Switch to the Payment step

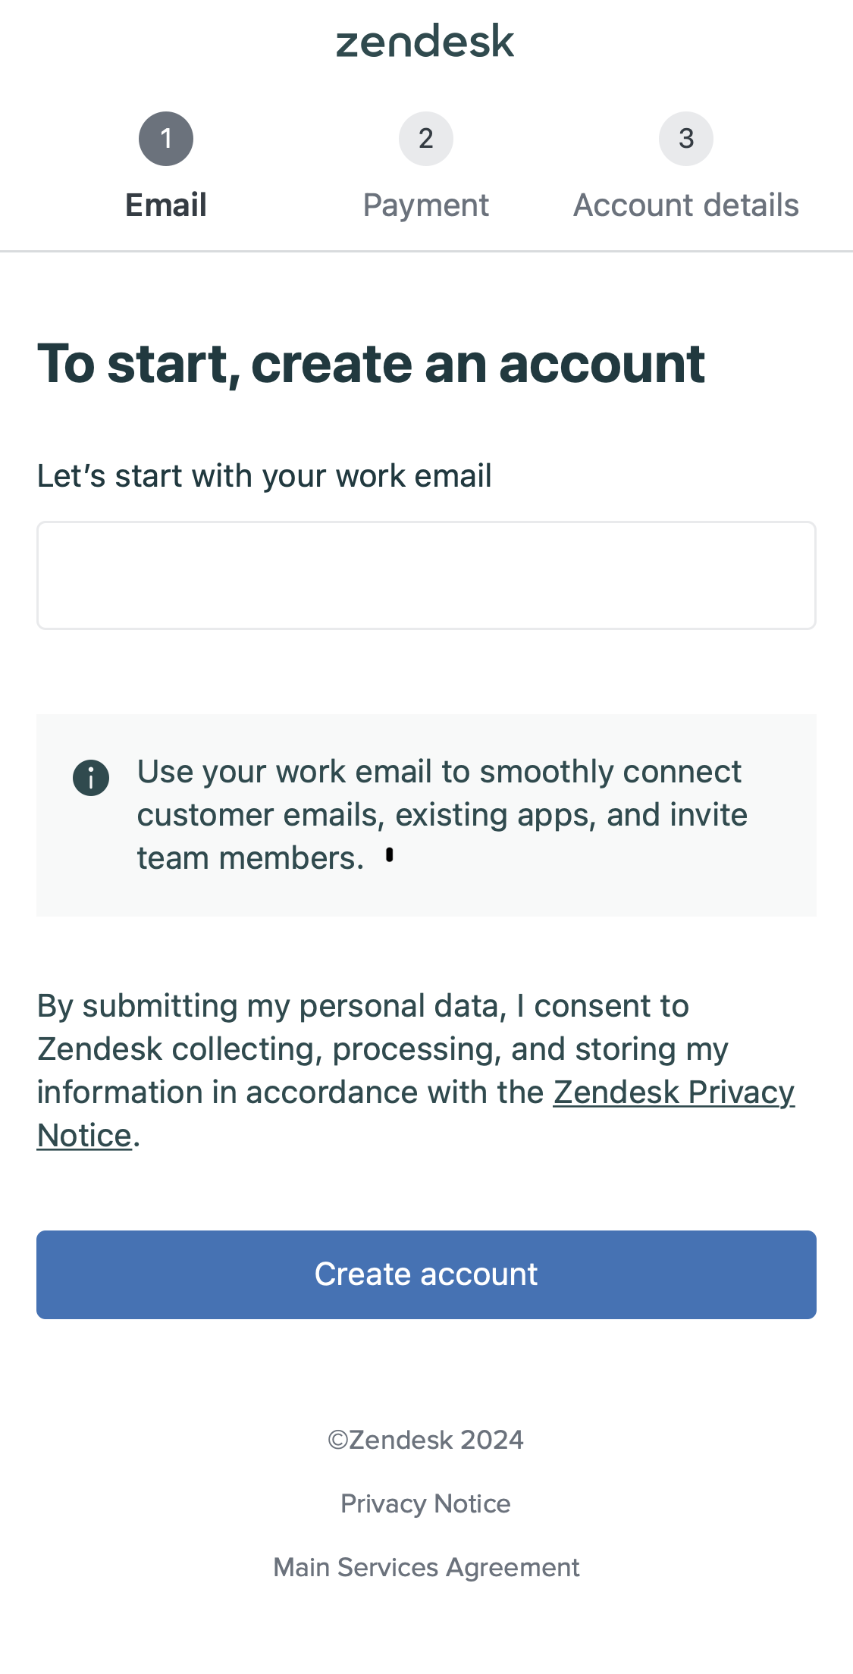click(x=426, y=204)
